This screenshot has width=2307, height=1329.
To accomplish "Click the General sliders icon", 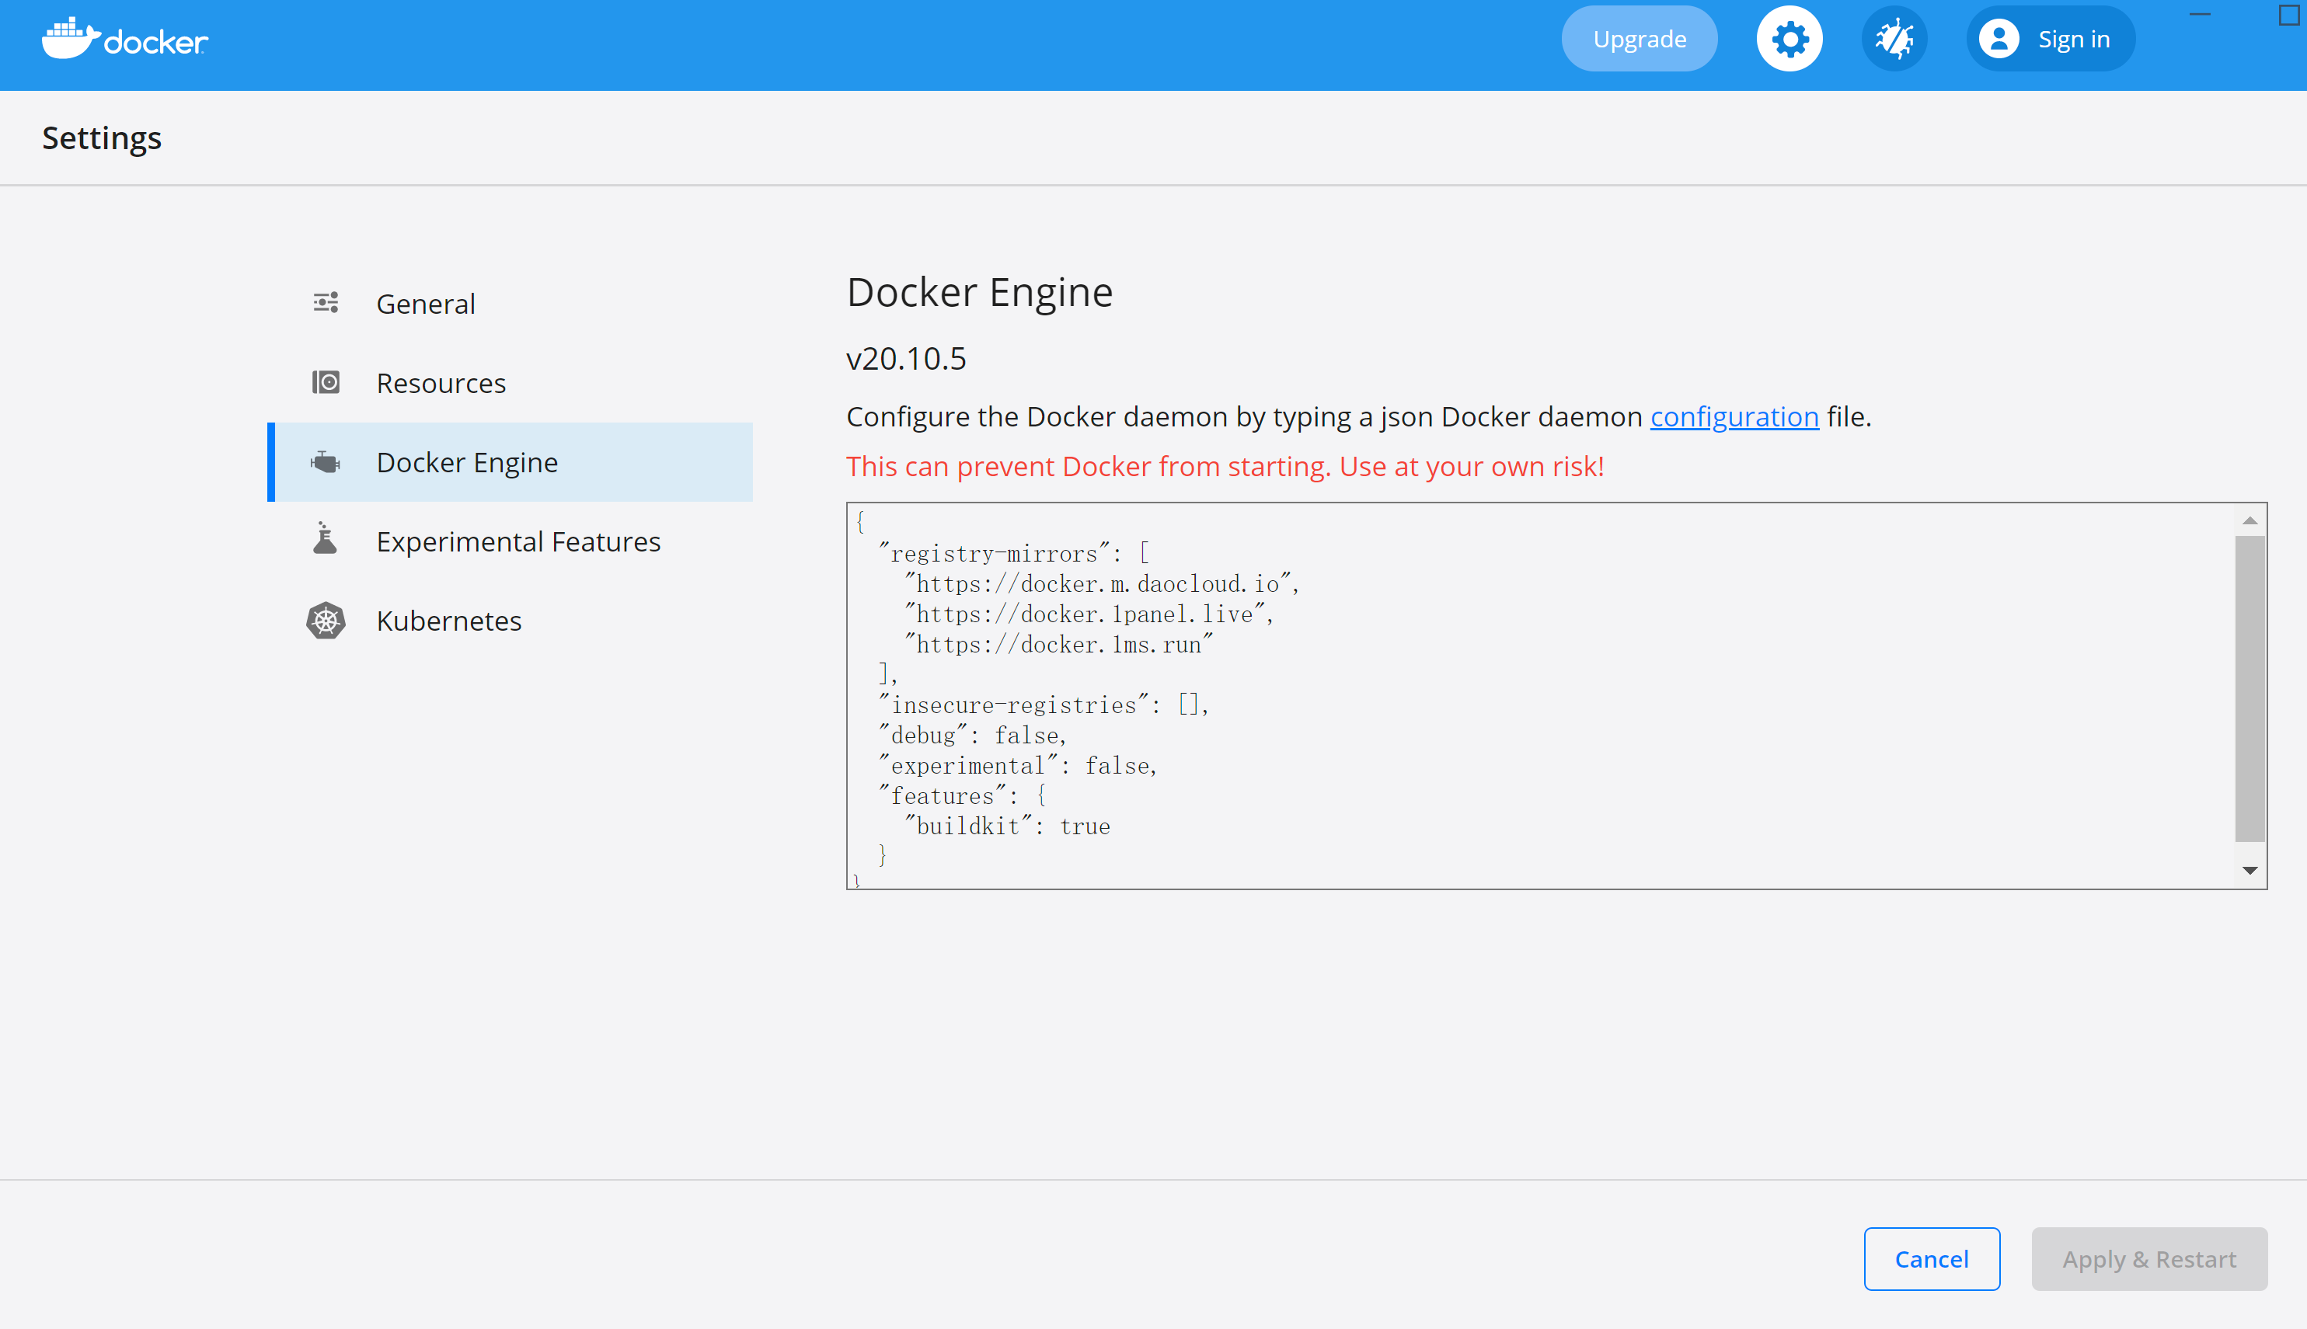I will [326, 303].
